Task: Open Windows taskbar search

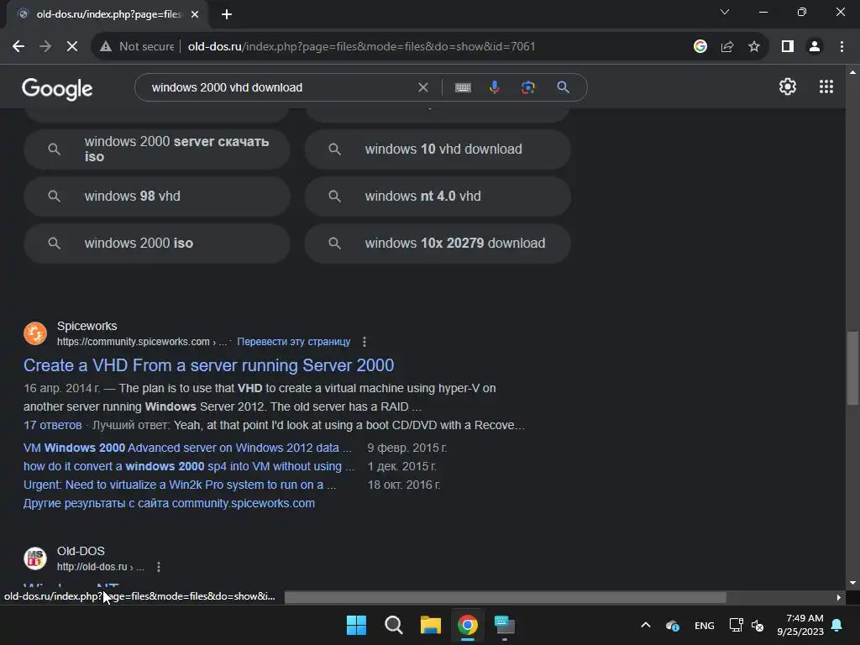Action: [393, 625]
